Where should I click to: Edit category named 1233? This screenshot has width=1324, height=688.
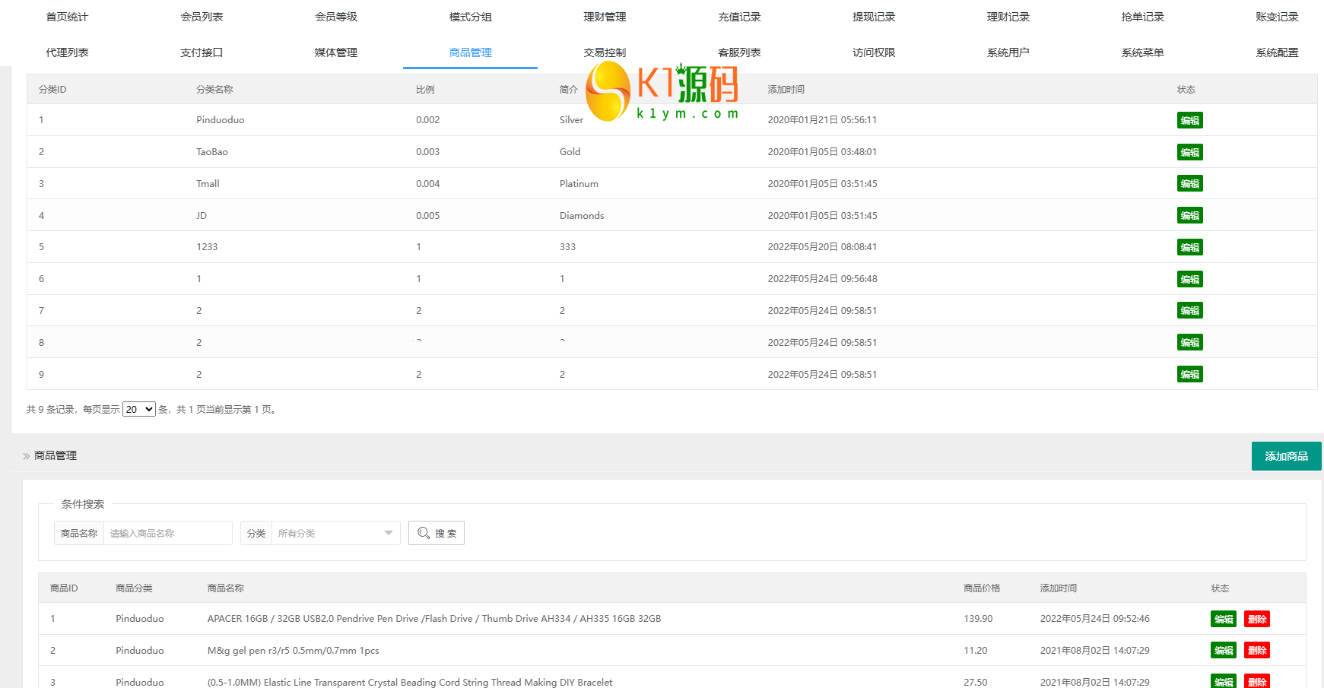click(1189, 247)
